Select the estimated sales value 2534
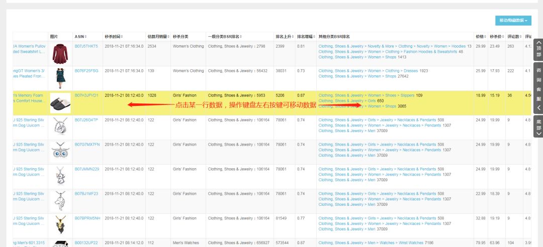The height and width of the screenshot is (247, 543). point(152,46)
